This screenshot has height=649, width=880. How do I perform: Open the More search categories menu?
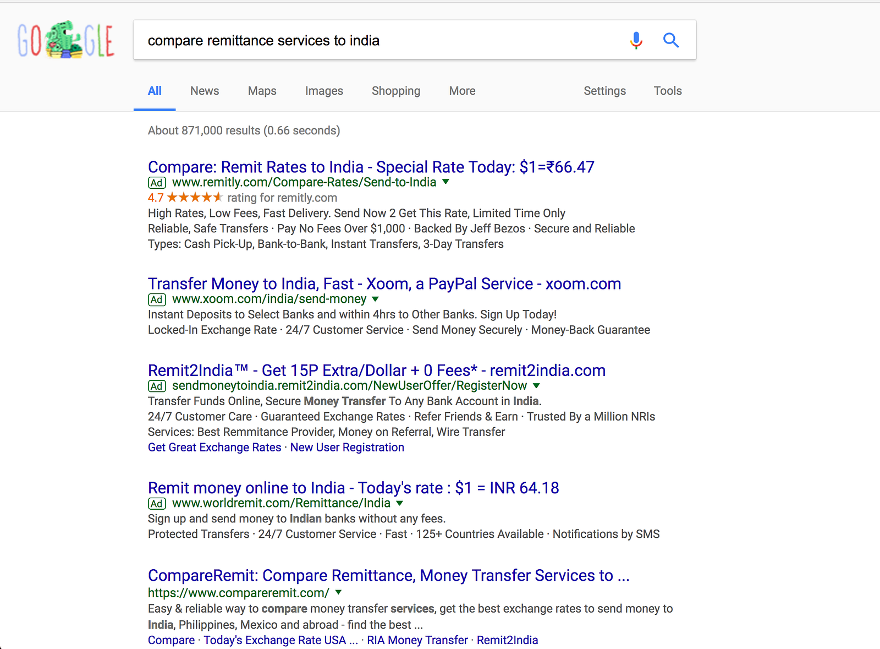pos(462,91)
